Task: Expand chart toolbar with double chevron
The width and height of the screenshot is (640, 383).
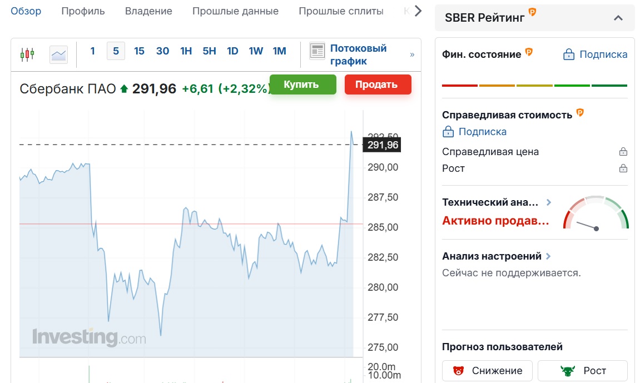Action: pos(412,54)
